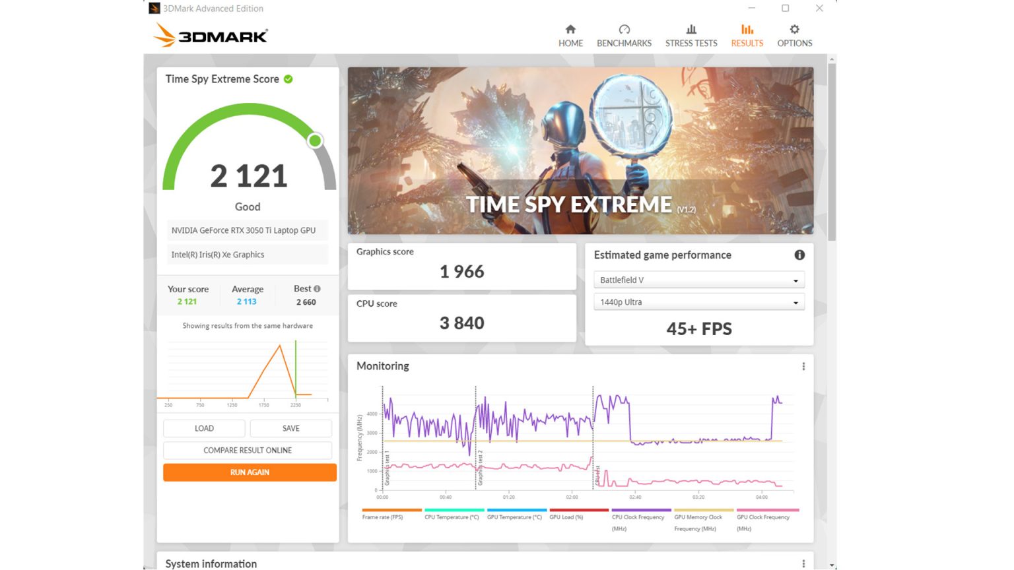Click the Best score info icon
This screenshot has height=570, width=1014.
317,288
